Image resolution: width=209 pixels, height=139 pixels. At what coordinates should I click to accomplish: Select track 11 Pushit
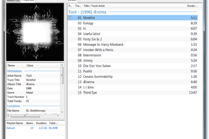133,71
